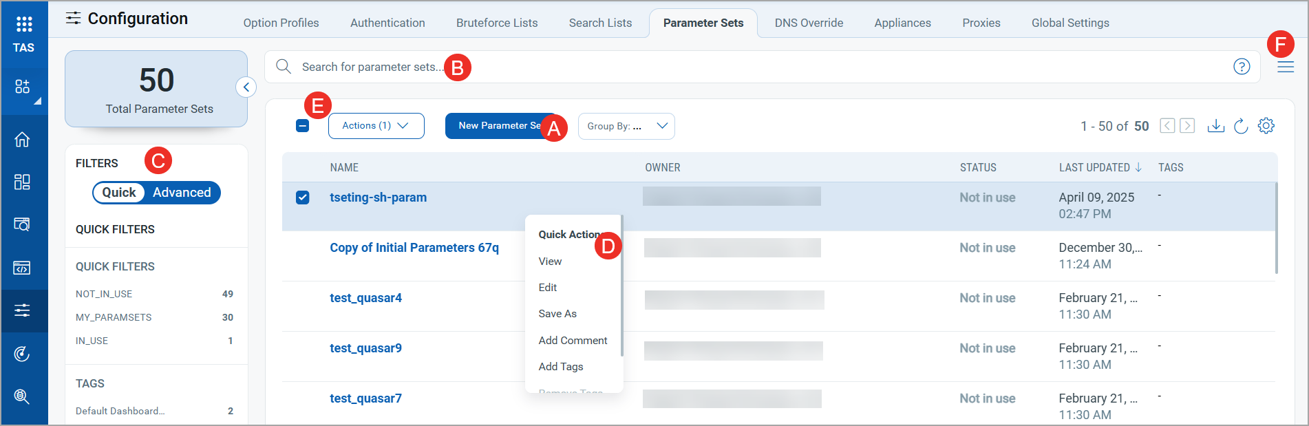Click the help question mark icon

[x=1242, y=67]
